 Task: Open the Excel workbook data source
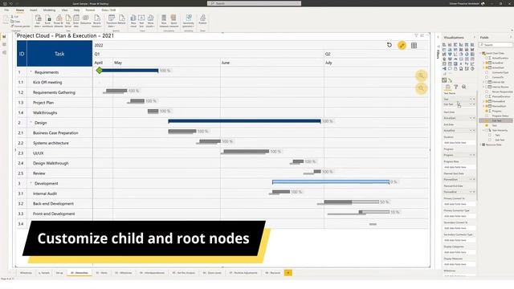click(x=48, y=21)
